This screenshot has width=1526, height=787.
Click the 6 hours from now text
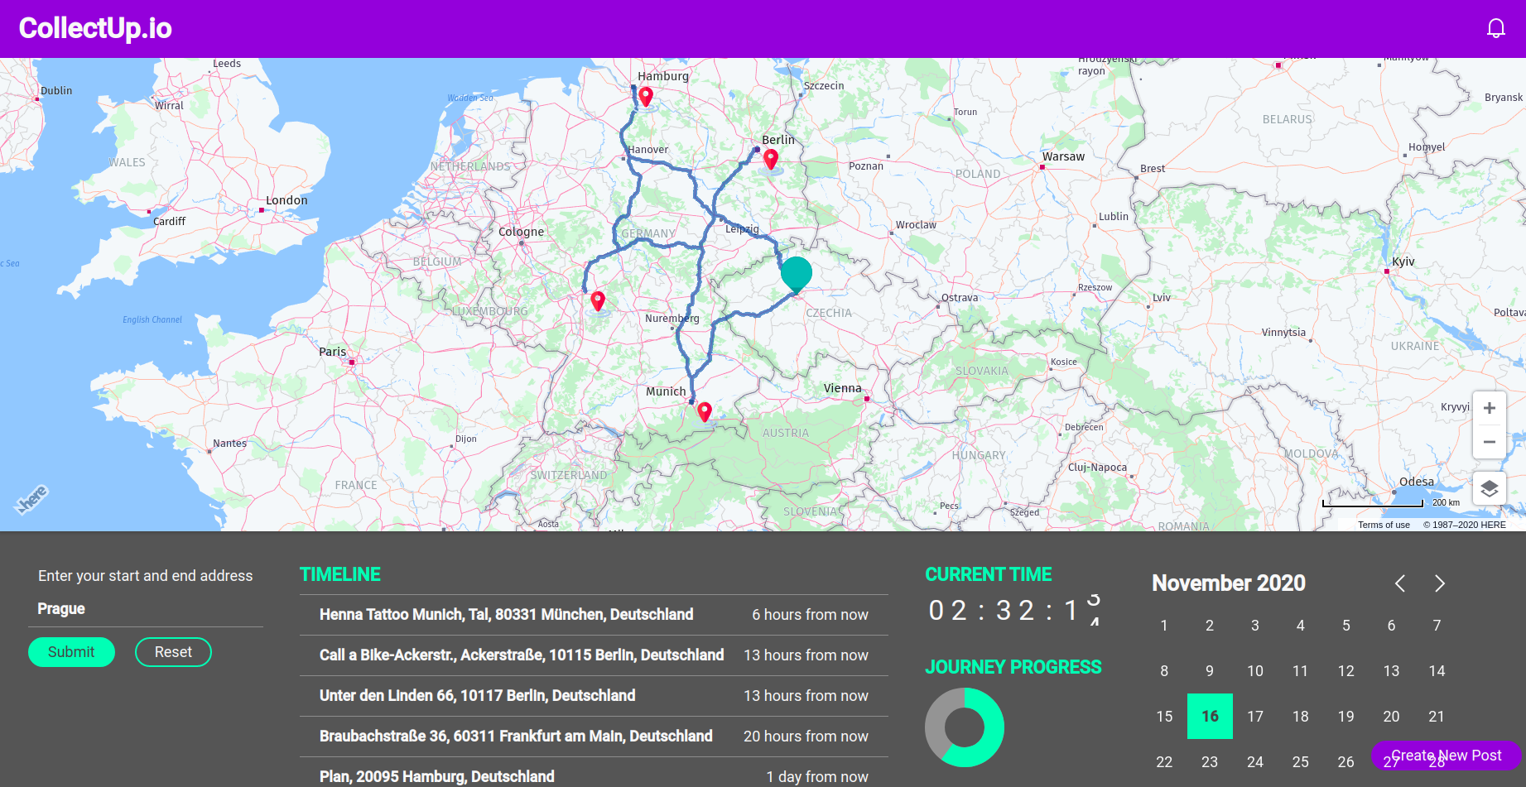click(810, 615)
